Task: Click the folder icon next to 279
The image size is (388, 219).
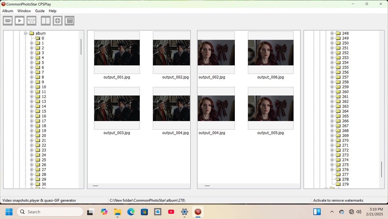Action: click(338, 184)
